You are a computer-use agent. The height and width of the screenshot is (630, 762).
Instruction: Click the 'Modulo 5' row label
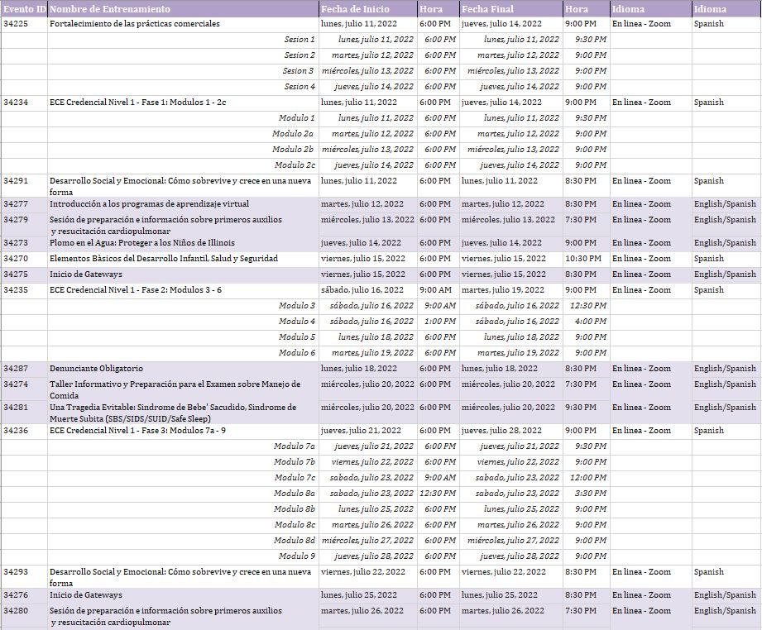(x=296, y=337)
